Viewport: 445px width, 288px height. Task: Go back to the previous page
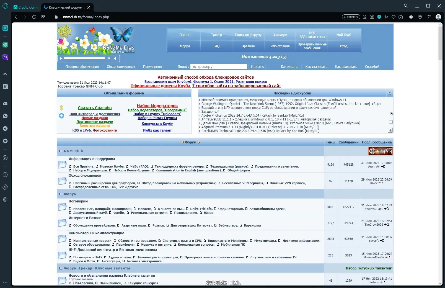[x=16, y=17]
